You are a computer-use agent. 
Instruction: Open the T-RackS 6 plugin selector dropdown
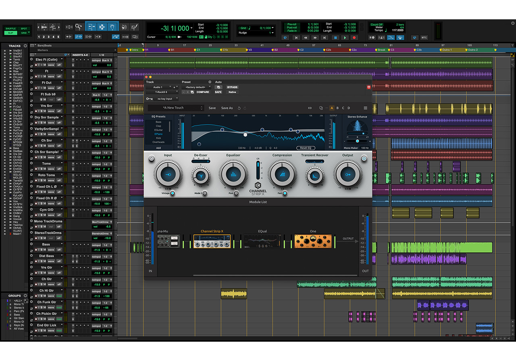(x=162, y=92)
